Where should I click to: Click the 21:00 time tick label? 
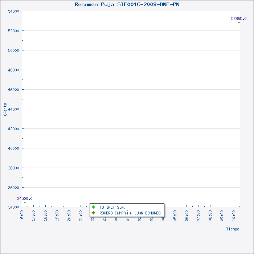tap(81, 215)
